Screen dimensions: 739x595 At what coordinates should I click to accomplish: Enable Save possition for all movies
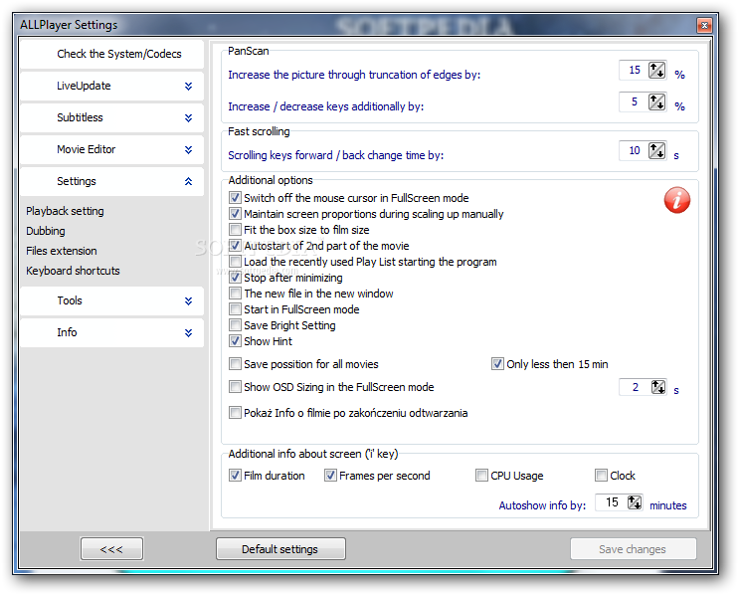pyautogui.click(x=235, y=364)
